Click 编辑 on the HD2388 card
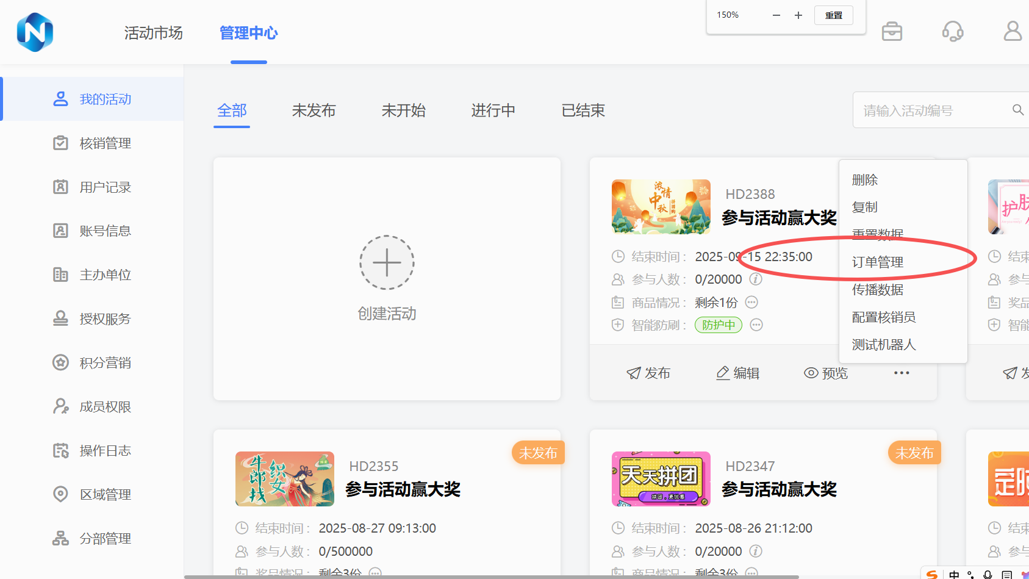This screenshot has width=1029, height=579. tap(737, 373)
